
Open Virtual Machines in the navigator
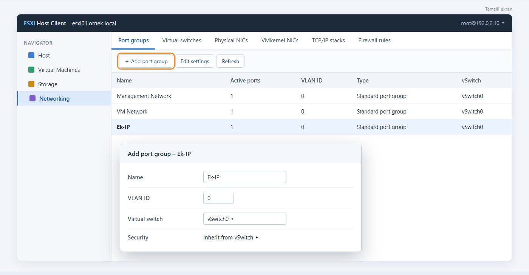pos(64,70)
